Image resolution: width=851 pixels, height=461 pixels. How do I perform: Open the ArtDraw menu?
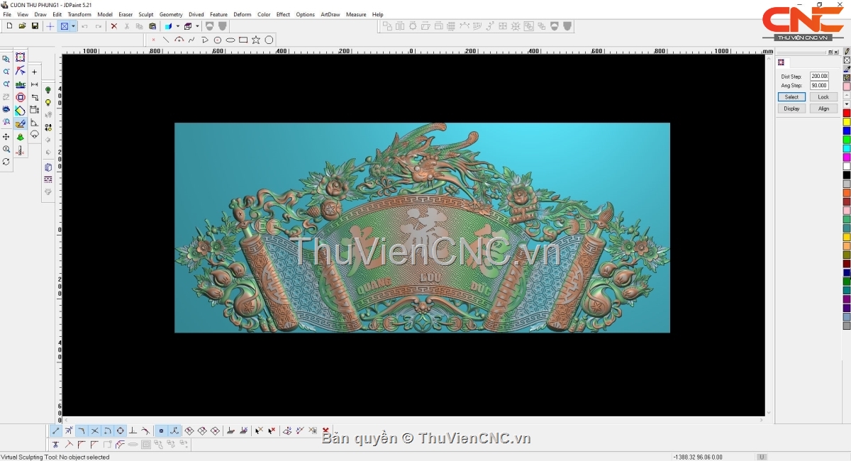[x=330, y=14]
